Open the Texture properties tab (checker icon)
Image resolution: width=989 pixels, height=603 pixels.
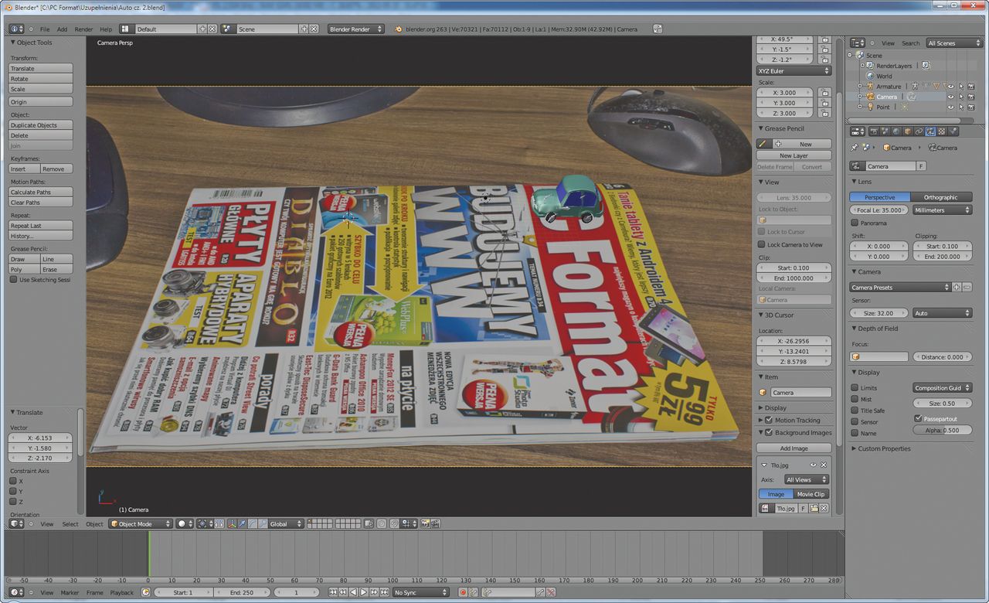[x=942, y=131]
